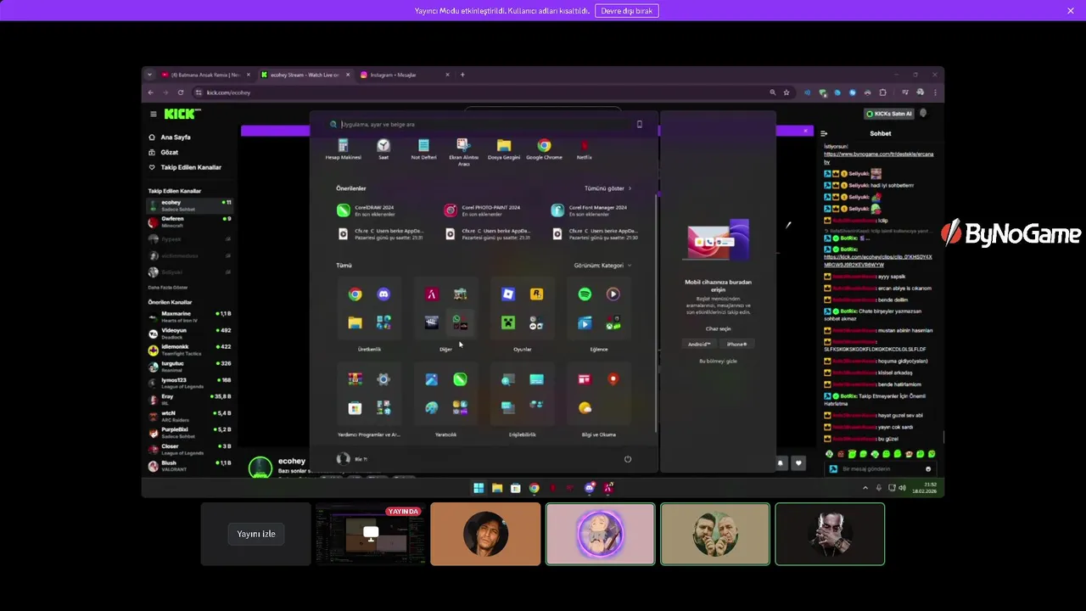Open File Explorer from the streamed taskbar
The image size is (1086, 611).
[x=497, y=488]
